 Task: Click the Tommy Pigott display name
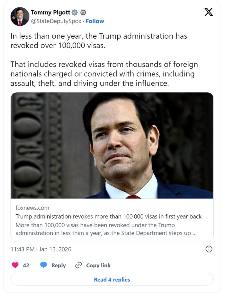[50, 13]
